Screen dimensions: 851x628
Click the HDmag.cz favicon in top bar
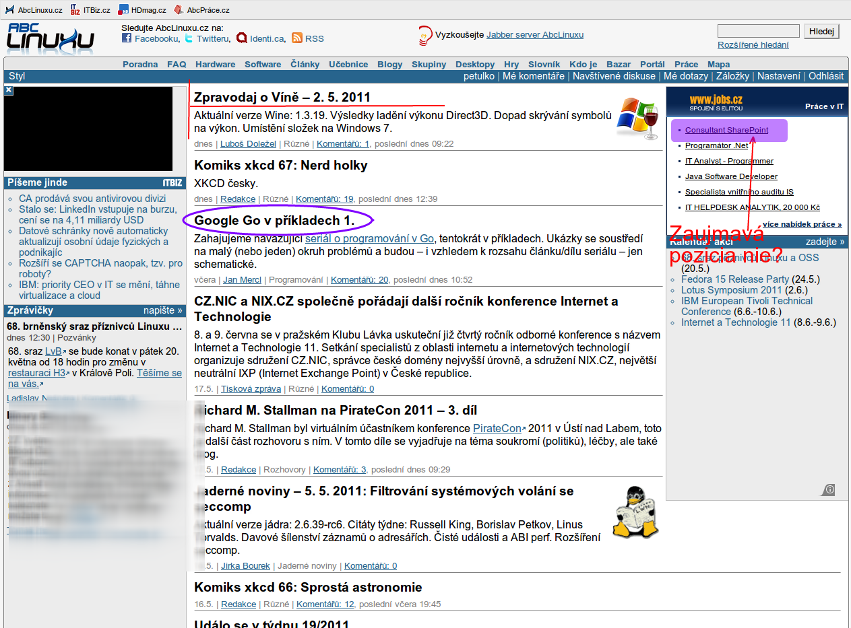[x=123, y=9]
